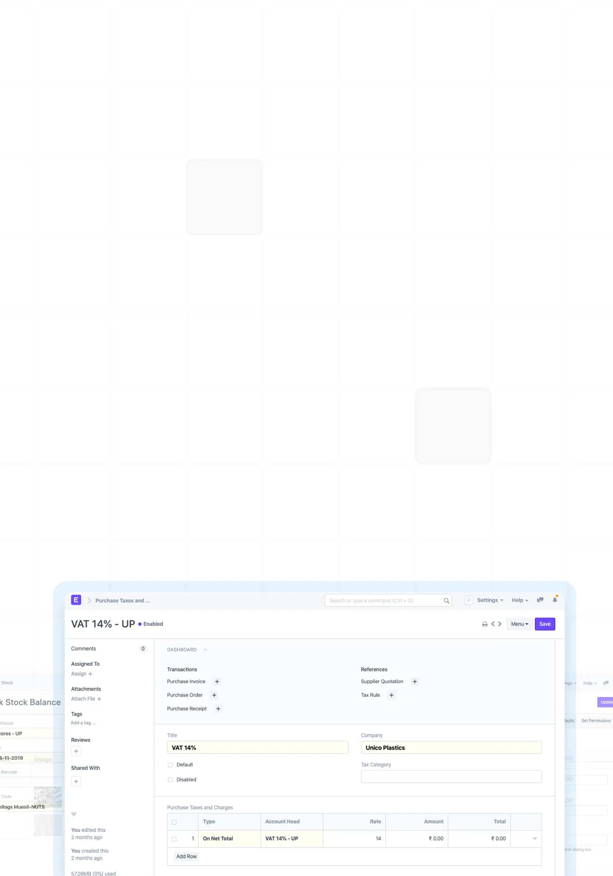The height and width of the screenshot is (876, 613).
Task: Enable the Default checkbox
Action: pos(170,765)
